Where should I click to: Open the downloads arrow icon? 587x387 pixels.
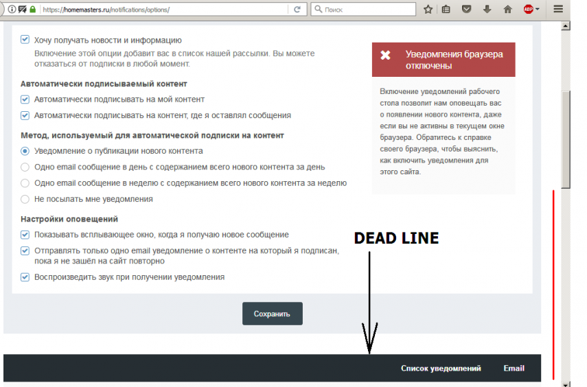pos(487,10)
